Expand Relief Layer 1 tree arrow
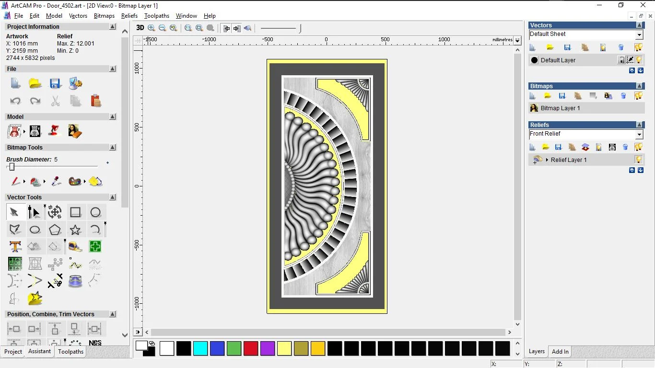655x368 pixels. pos(547,160)
